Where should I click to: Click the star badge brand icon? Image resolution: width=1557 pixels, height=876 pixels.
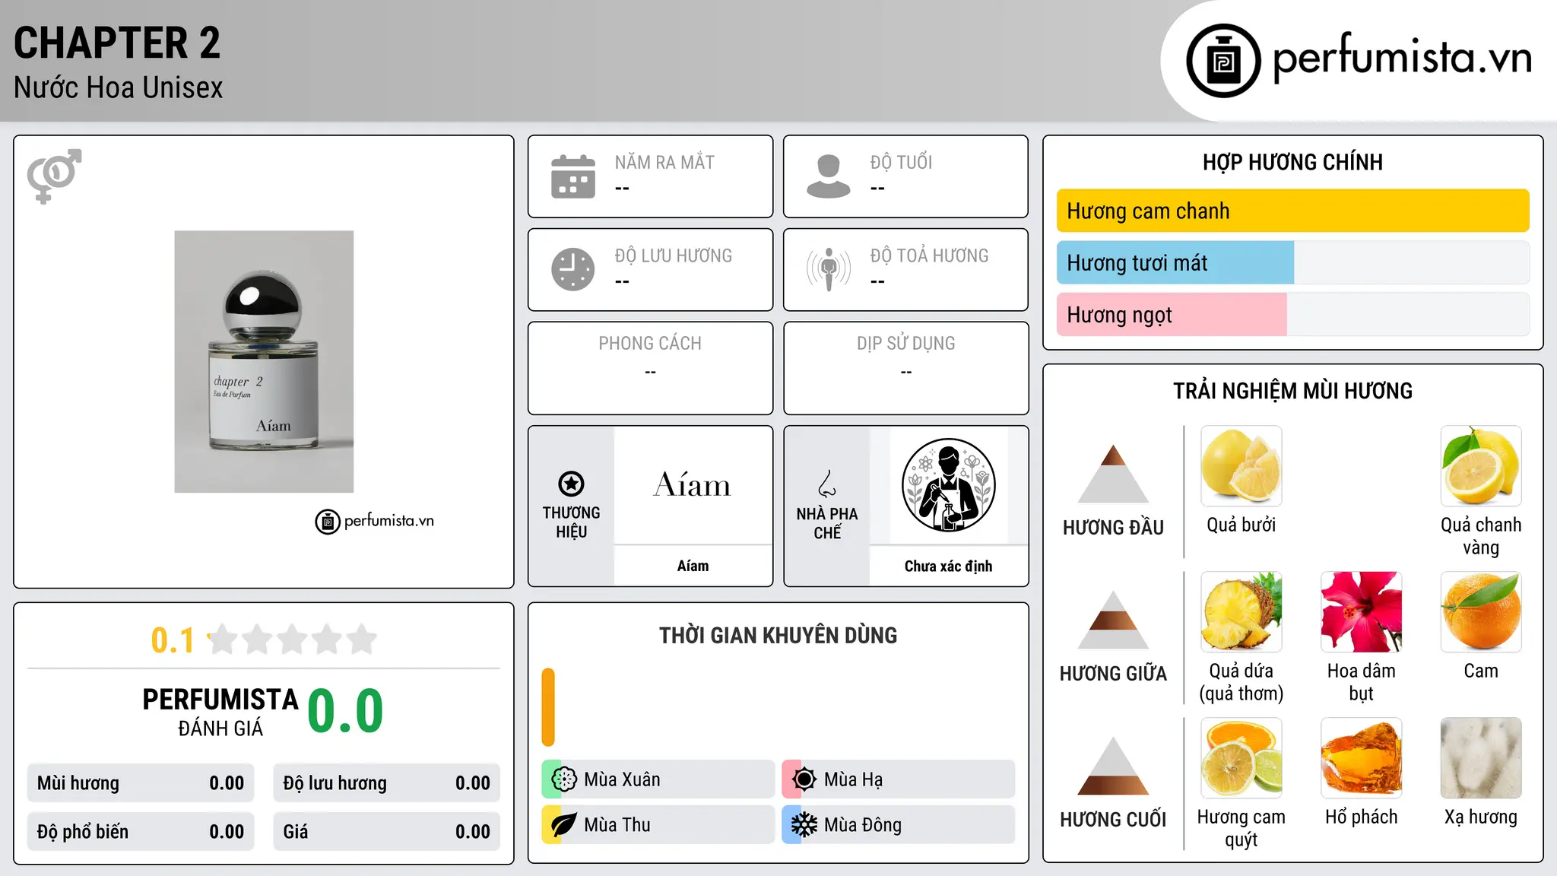[571, 483]
